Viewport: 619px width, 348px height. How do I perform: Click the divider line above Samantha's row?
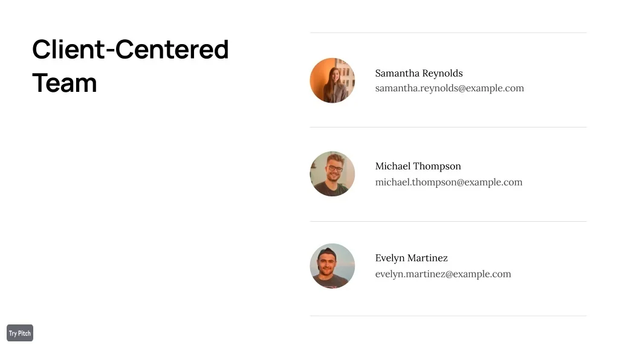[x=448, y=33]
